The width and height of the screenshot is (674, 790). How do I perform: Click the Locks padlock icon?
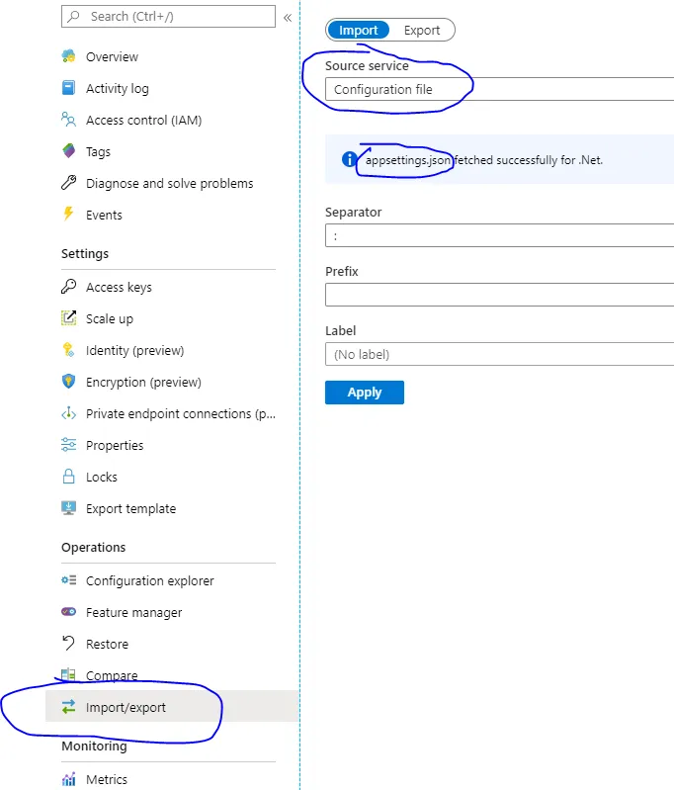tap(68, 477)
